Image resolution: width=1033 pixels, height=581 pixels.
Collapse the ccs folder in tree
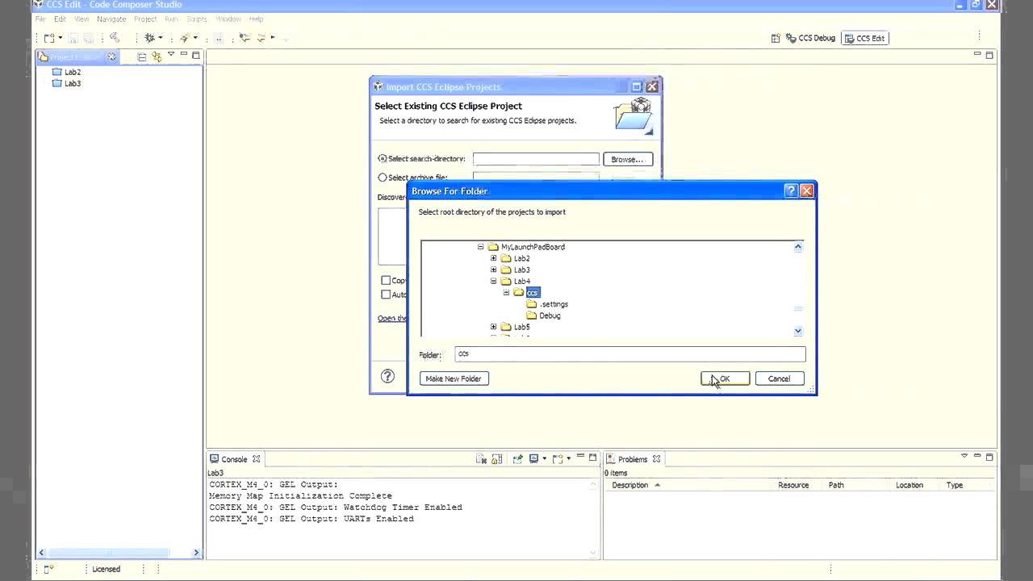click(x=507, y=293)
